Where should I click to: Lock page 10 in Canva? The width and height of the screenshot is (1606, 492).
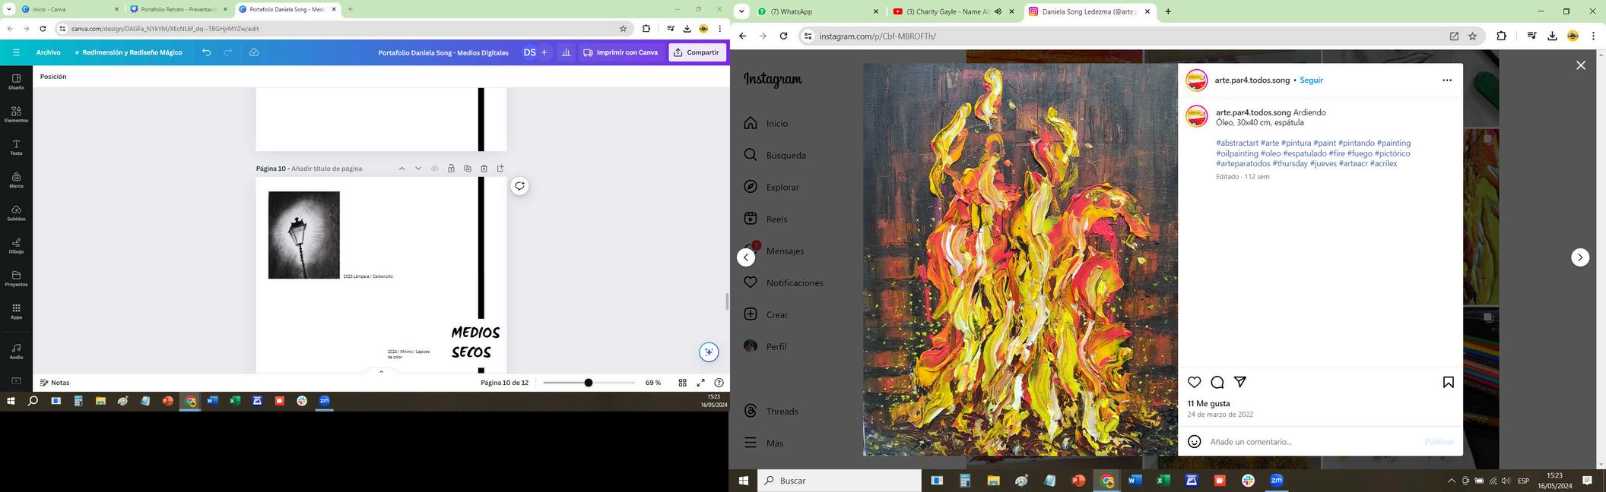pyautogui.click(x=451, y=169)
